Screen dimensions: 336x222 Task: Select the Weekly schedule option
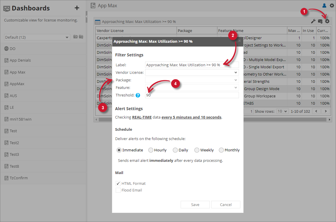point(197,150)
